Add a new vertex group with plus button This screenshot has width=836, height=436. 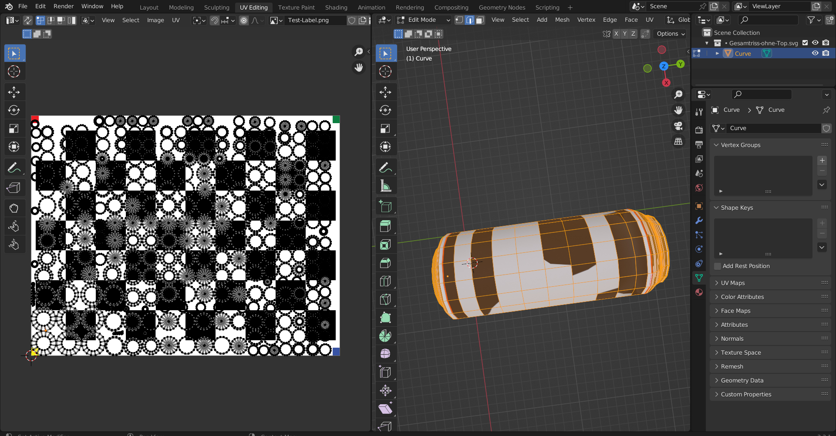click(822, 161)
